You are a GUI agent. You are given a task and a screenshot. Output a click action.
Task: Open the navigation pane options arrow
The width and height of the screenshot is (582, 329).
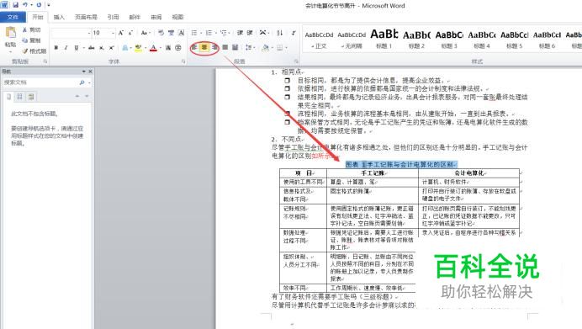tap(84, 72)
